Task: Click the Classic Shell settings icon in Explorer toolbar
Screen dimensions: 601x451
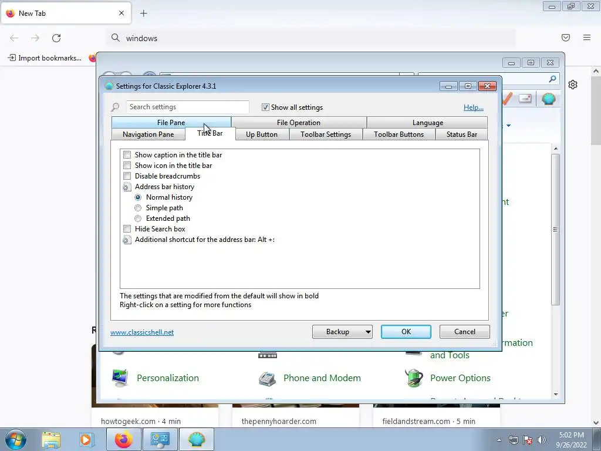Action: pos(549,99)
